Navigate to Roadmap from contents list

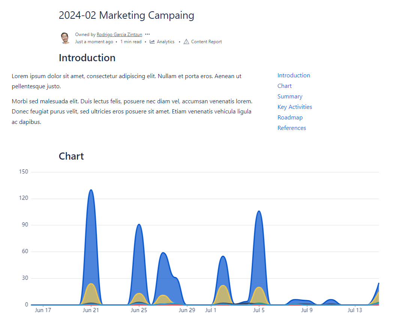(290, 118)
